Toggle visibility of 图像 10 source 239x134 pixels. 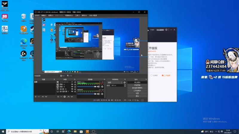coord(72,87)
